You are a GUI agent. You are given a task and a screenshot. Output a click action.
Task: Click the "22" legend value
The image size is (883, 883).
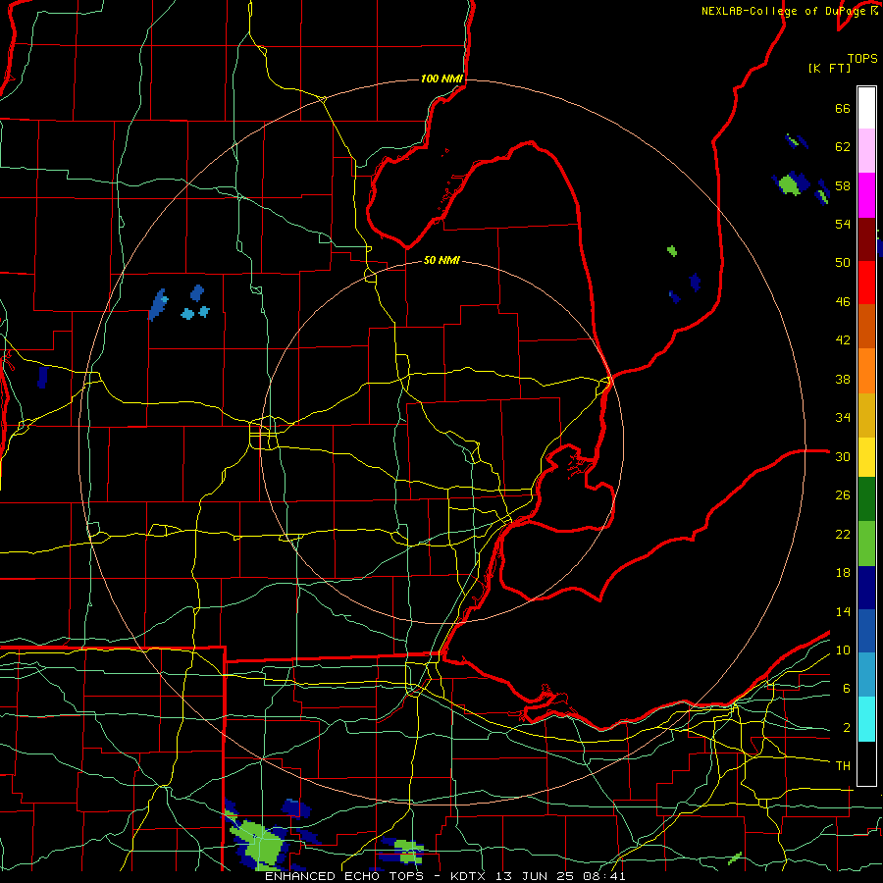tap(843, 534)
